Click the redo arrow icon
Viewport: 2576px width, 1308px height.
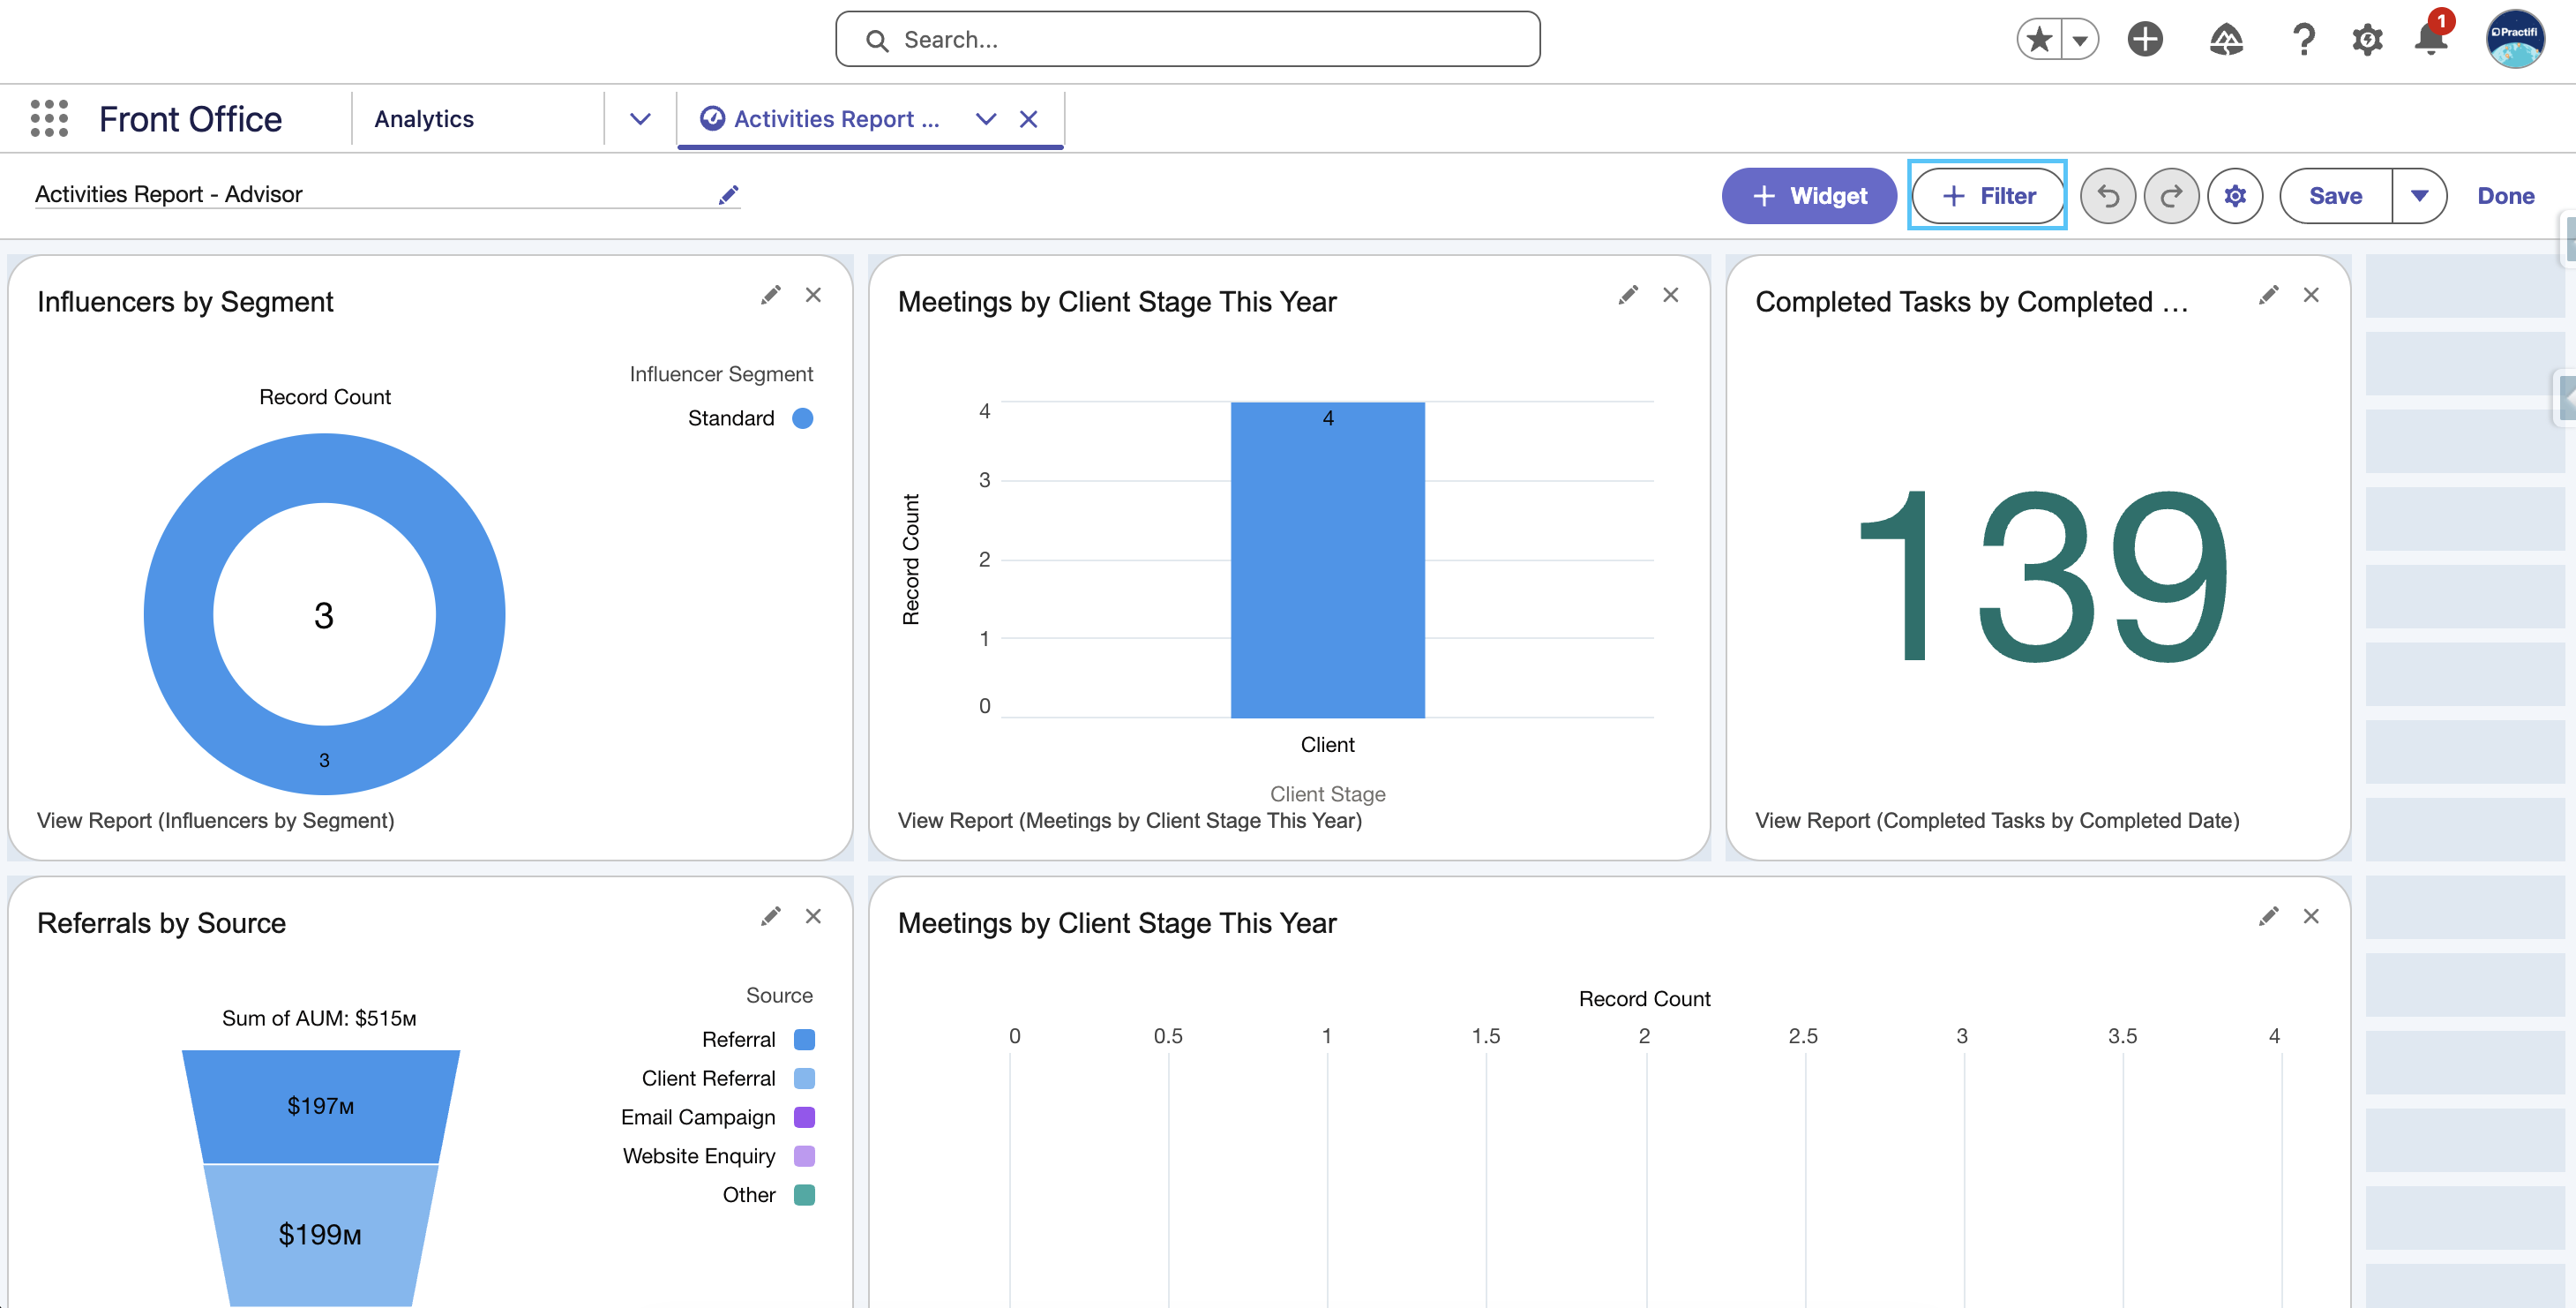click(x=2171, y=196)
